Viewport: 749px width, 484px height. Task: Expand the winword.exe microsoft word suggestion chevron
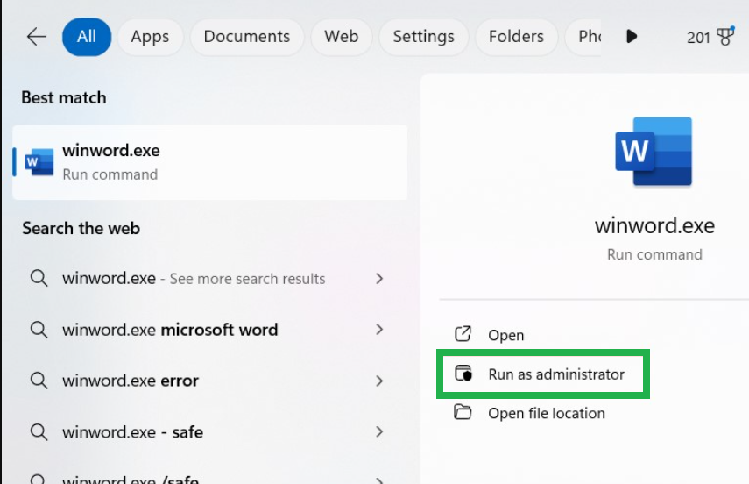[x=379, y=330]
